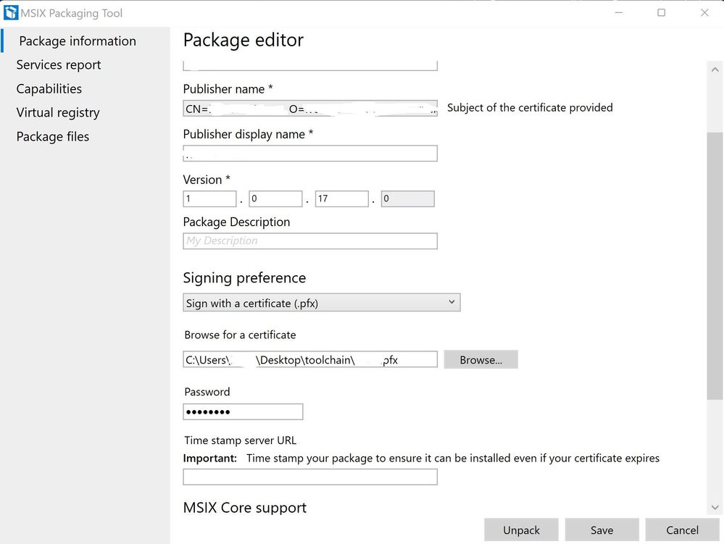The height and width of the screenshot is (544, 724).
Task: Click the 'MSIX Core support' heading
Action: pos(245,508)
